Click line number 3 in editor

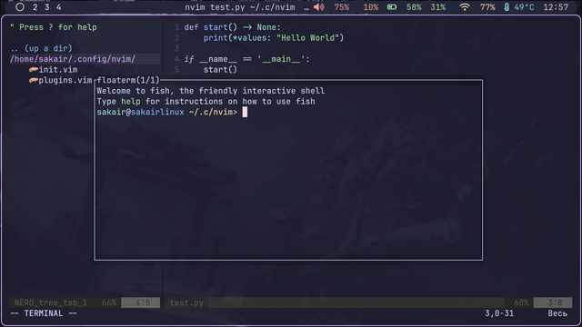click(x=176, y=48)
